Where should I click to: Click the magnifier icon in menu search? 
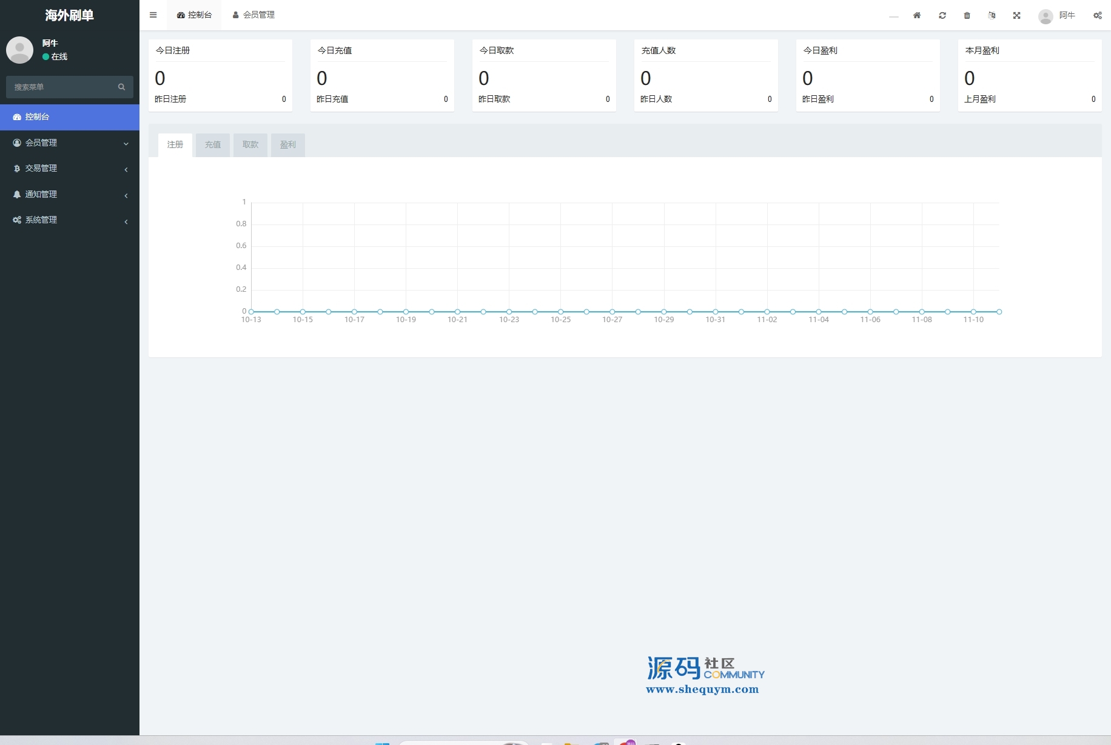[x=121, y=87]
